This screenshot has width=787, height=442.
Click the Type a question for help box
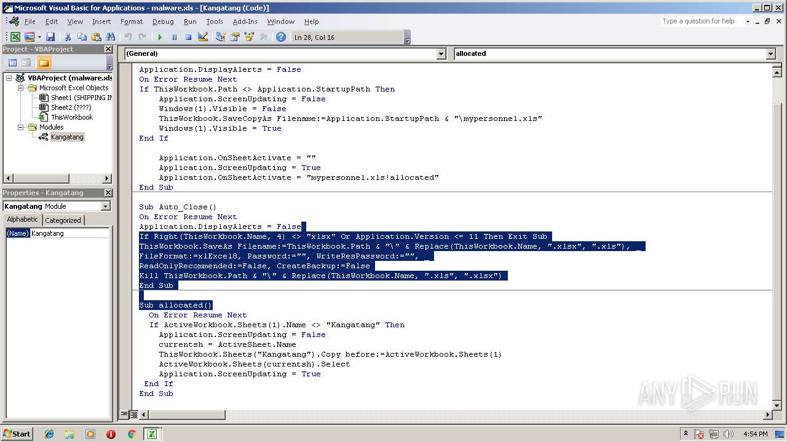click(x=702, y=21)
